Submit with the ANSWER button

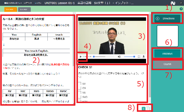[x=167, y=54]
